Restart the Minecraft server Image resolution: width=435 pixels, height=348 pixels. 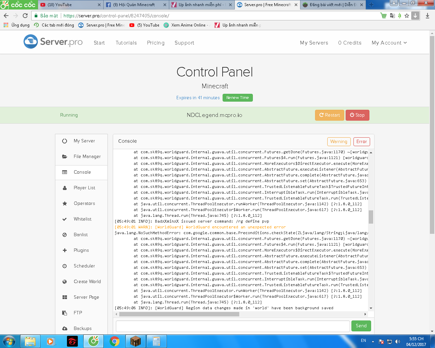click(x=330, y=115)
